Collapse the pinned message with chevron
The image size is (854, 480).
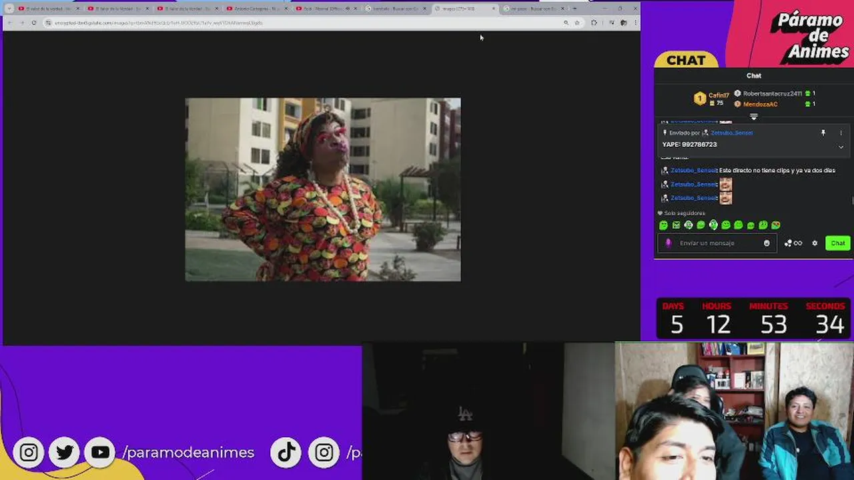pyautogui.click(x=841, y=147)
